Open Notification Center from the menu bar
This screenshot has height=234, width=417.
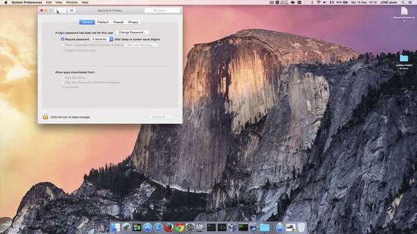[410, 3]
